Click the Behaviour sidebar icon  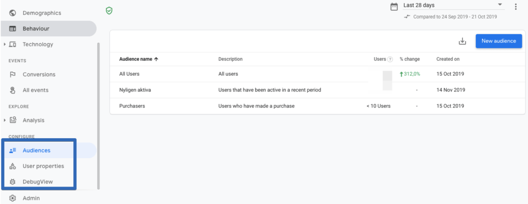[13, 29]
